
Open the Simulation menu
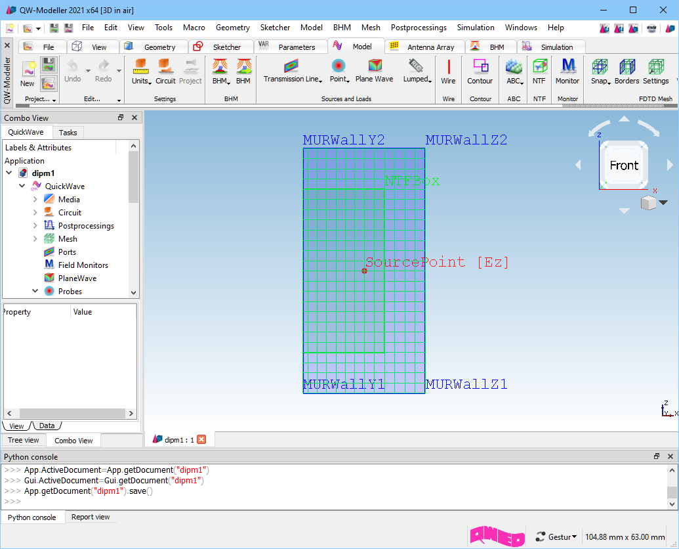coord(476,28)
